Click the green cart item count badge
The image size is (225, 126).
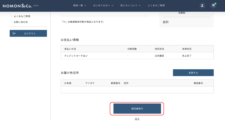pyautogui.click(x=215, y=3)
